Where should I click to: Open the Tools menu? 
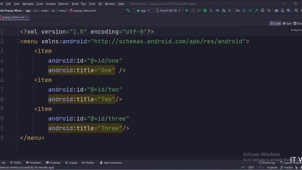[92, 4]
